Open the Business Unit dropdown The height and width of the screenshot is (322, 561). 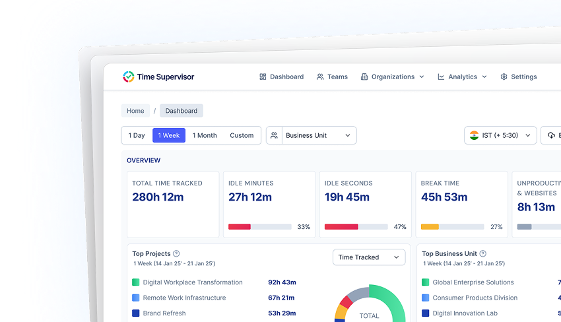pyautogui.click(x=318, y=135)
